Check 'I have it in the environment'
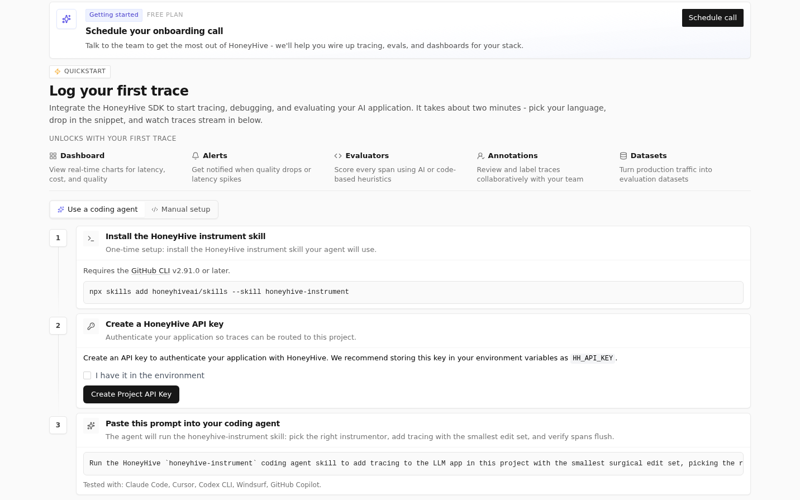This screenshot has width=800, height=500. [x=87, y=375]
